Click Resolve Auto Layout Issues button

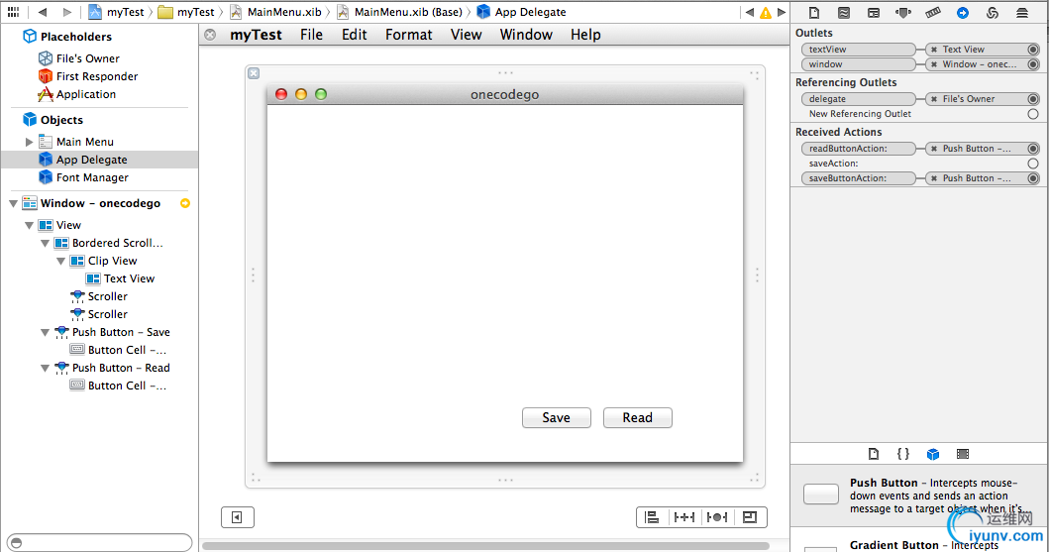[717, 517]
